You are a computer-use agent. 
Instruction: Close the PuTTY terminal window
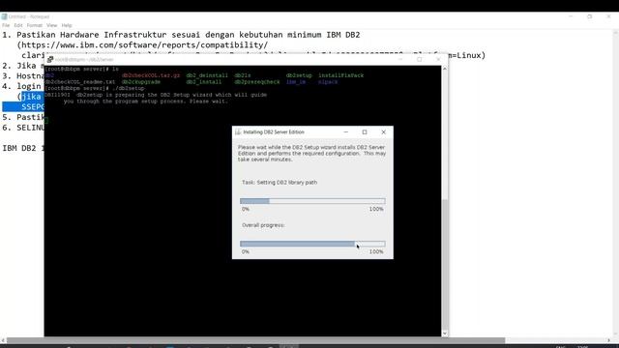438,59
